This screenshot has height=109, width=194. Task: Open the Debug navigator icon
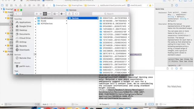pyautogui.click(x=29, y=5)
